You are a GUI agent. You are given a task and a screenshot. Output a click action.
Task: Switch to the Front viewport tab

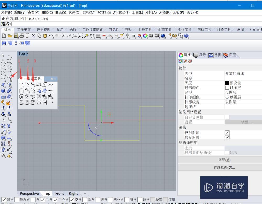pos(59,194)
